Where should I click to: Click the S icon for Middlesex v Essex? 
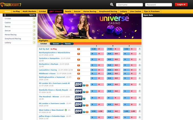(79, 74)
